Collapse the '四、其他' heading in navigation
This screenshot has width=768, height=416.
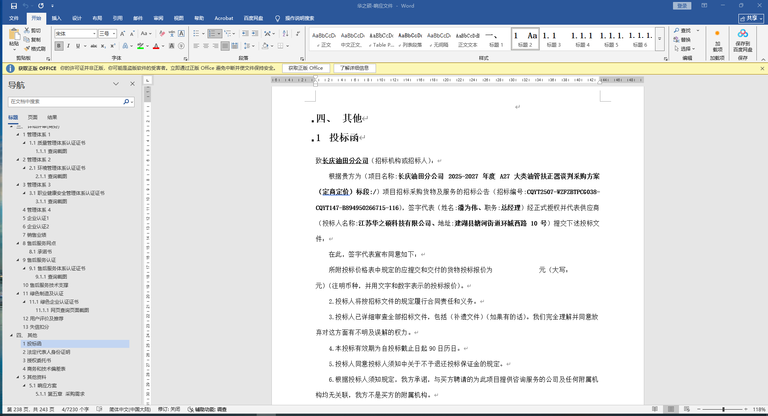pyautogui.click(x=11, y=335)
